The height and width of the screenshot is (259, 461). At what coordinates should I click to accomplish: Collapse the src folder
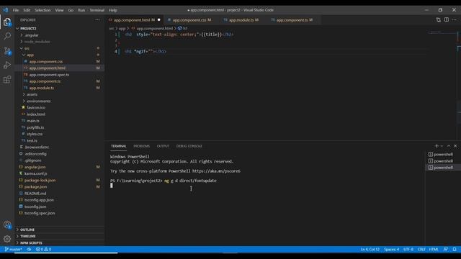(59, 48)
